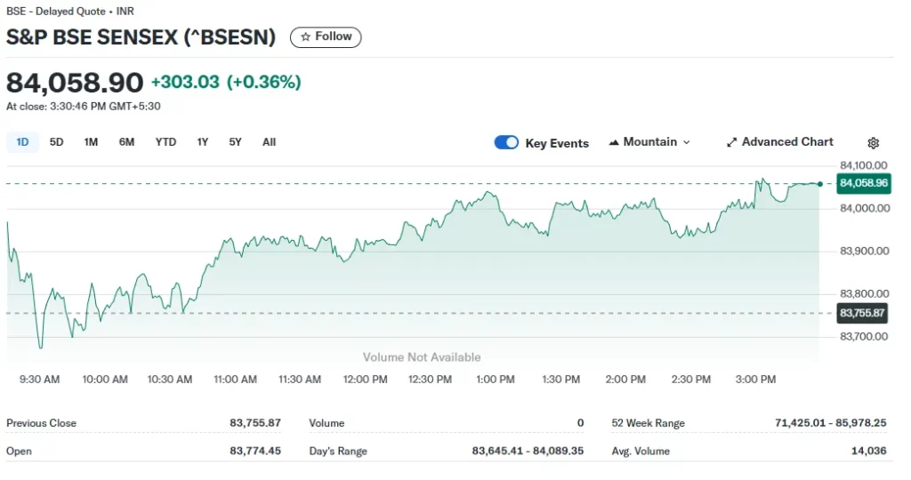Switch to the 5Y range tab
Screen dimensions: 911x480
click(235, 142)
